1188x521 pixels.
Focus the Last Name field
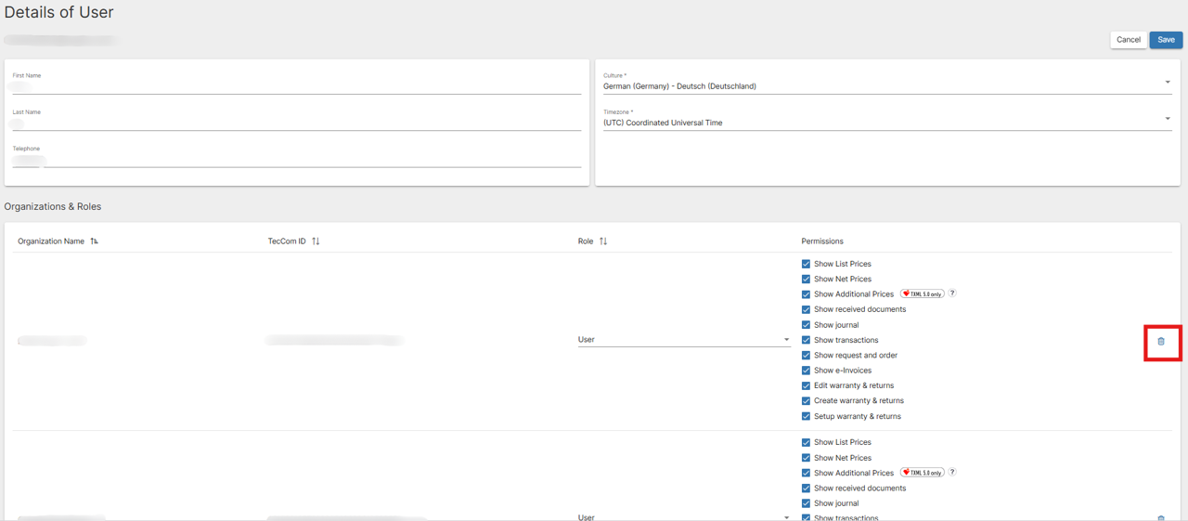297,123
